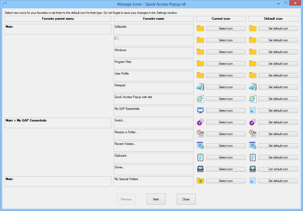Select icon for Drives... favorite

tap(226, 169)
